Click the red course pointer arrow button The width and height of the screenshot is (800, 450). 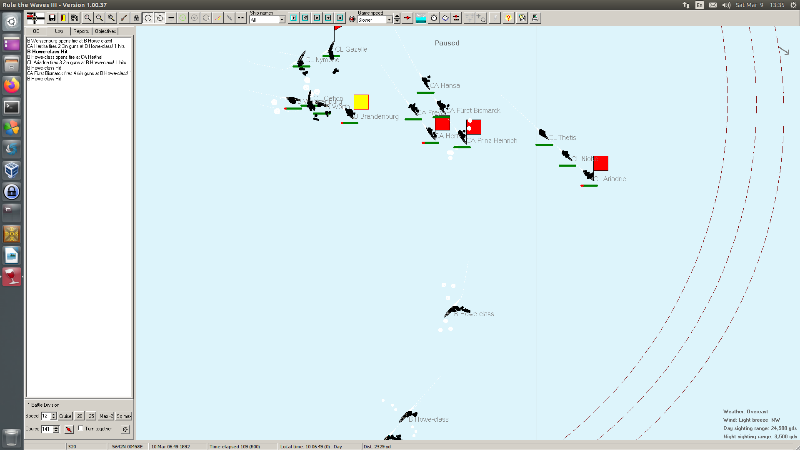pyautogui.click(x=69, y=429)
